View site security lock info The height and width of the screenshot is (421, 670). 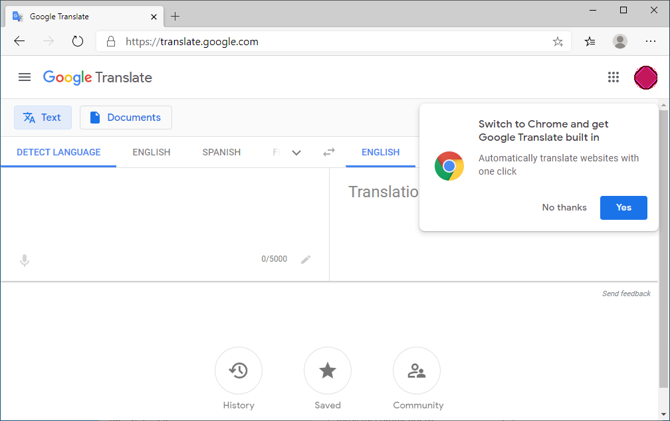click(x=111, y=41)
